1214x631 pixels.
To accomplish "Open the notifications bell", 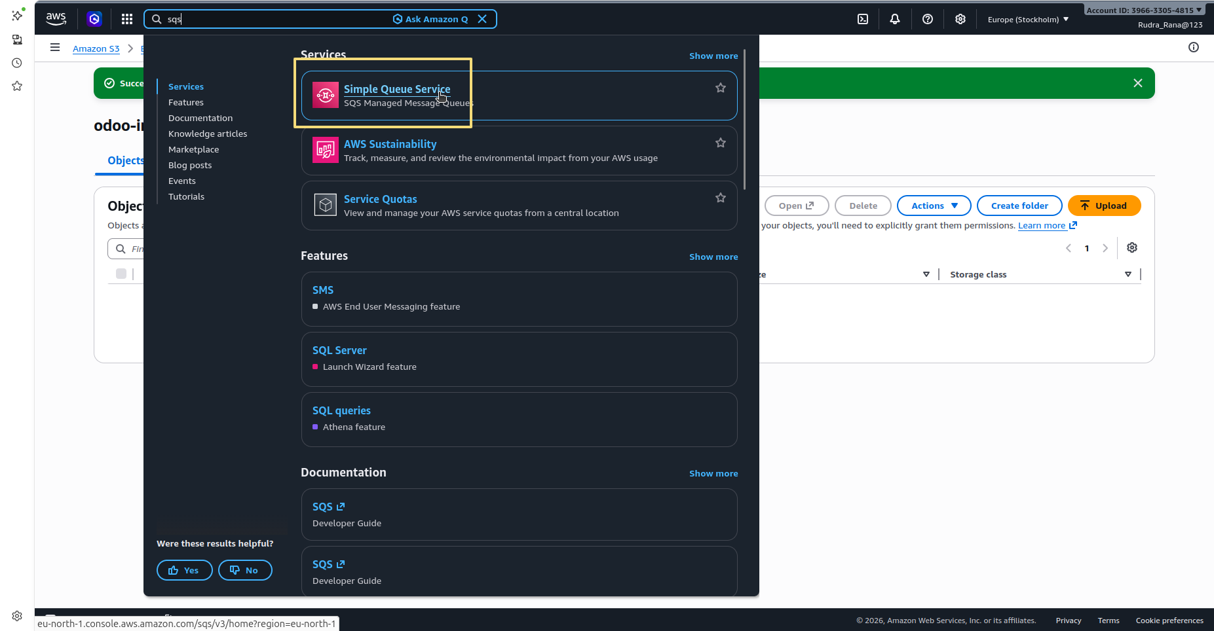I will (x=895, y=19).
